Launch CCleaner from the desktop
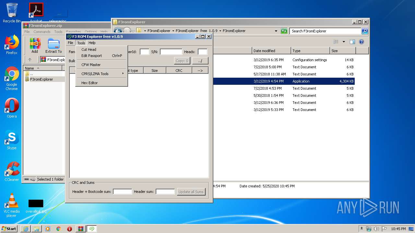 point(12,172)
